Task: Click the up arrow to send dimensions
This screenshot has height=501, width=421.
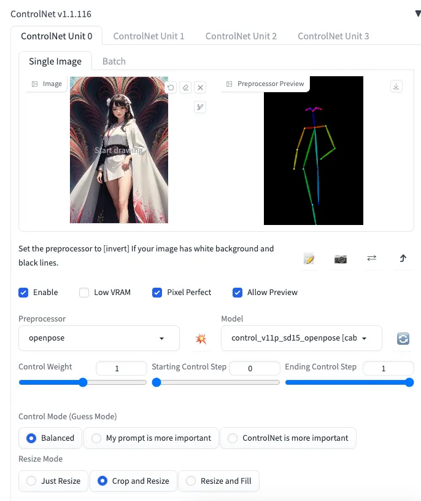Action: click(403, 258)
